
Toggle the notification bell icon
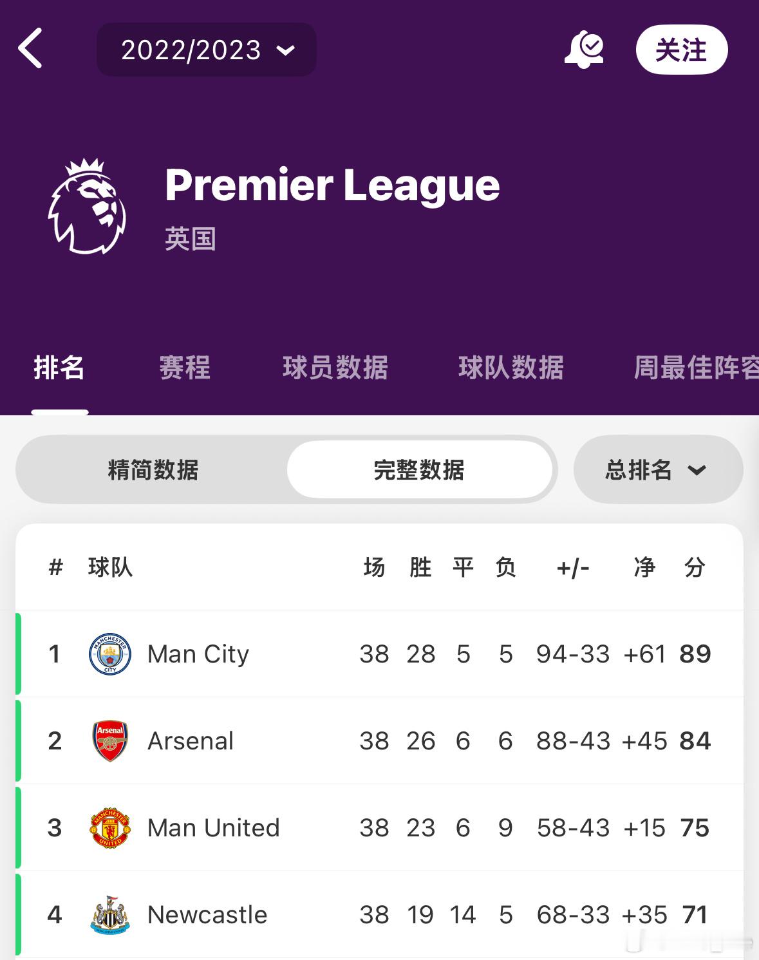pyautogui.click(x=584, y=50)
